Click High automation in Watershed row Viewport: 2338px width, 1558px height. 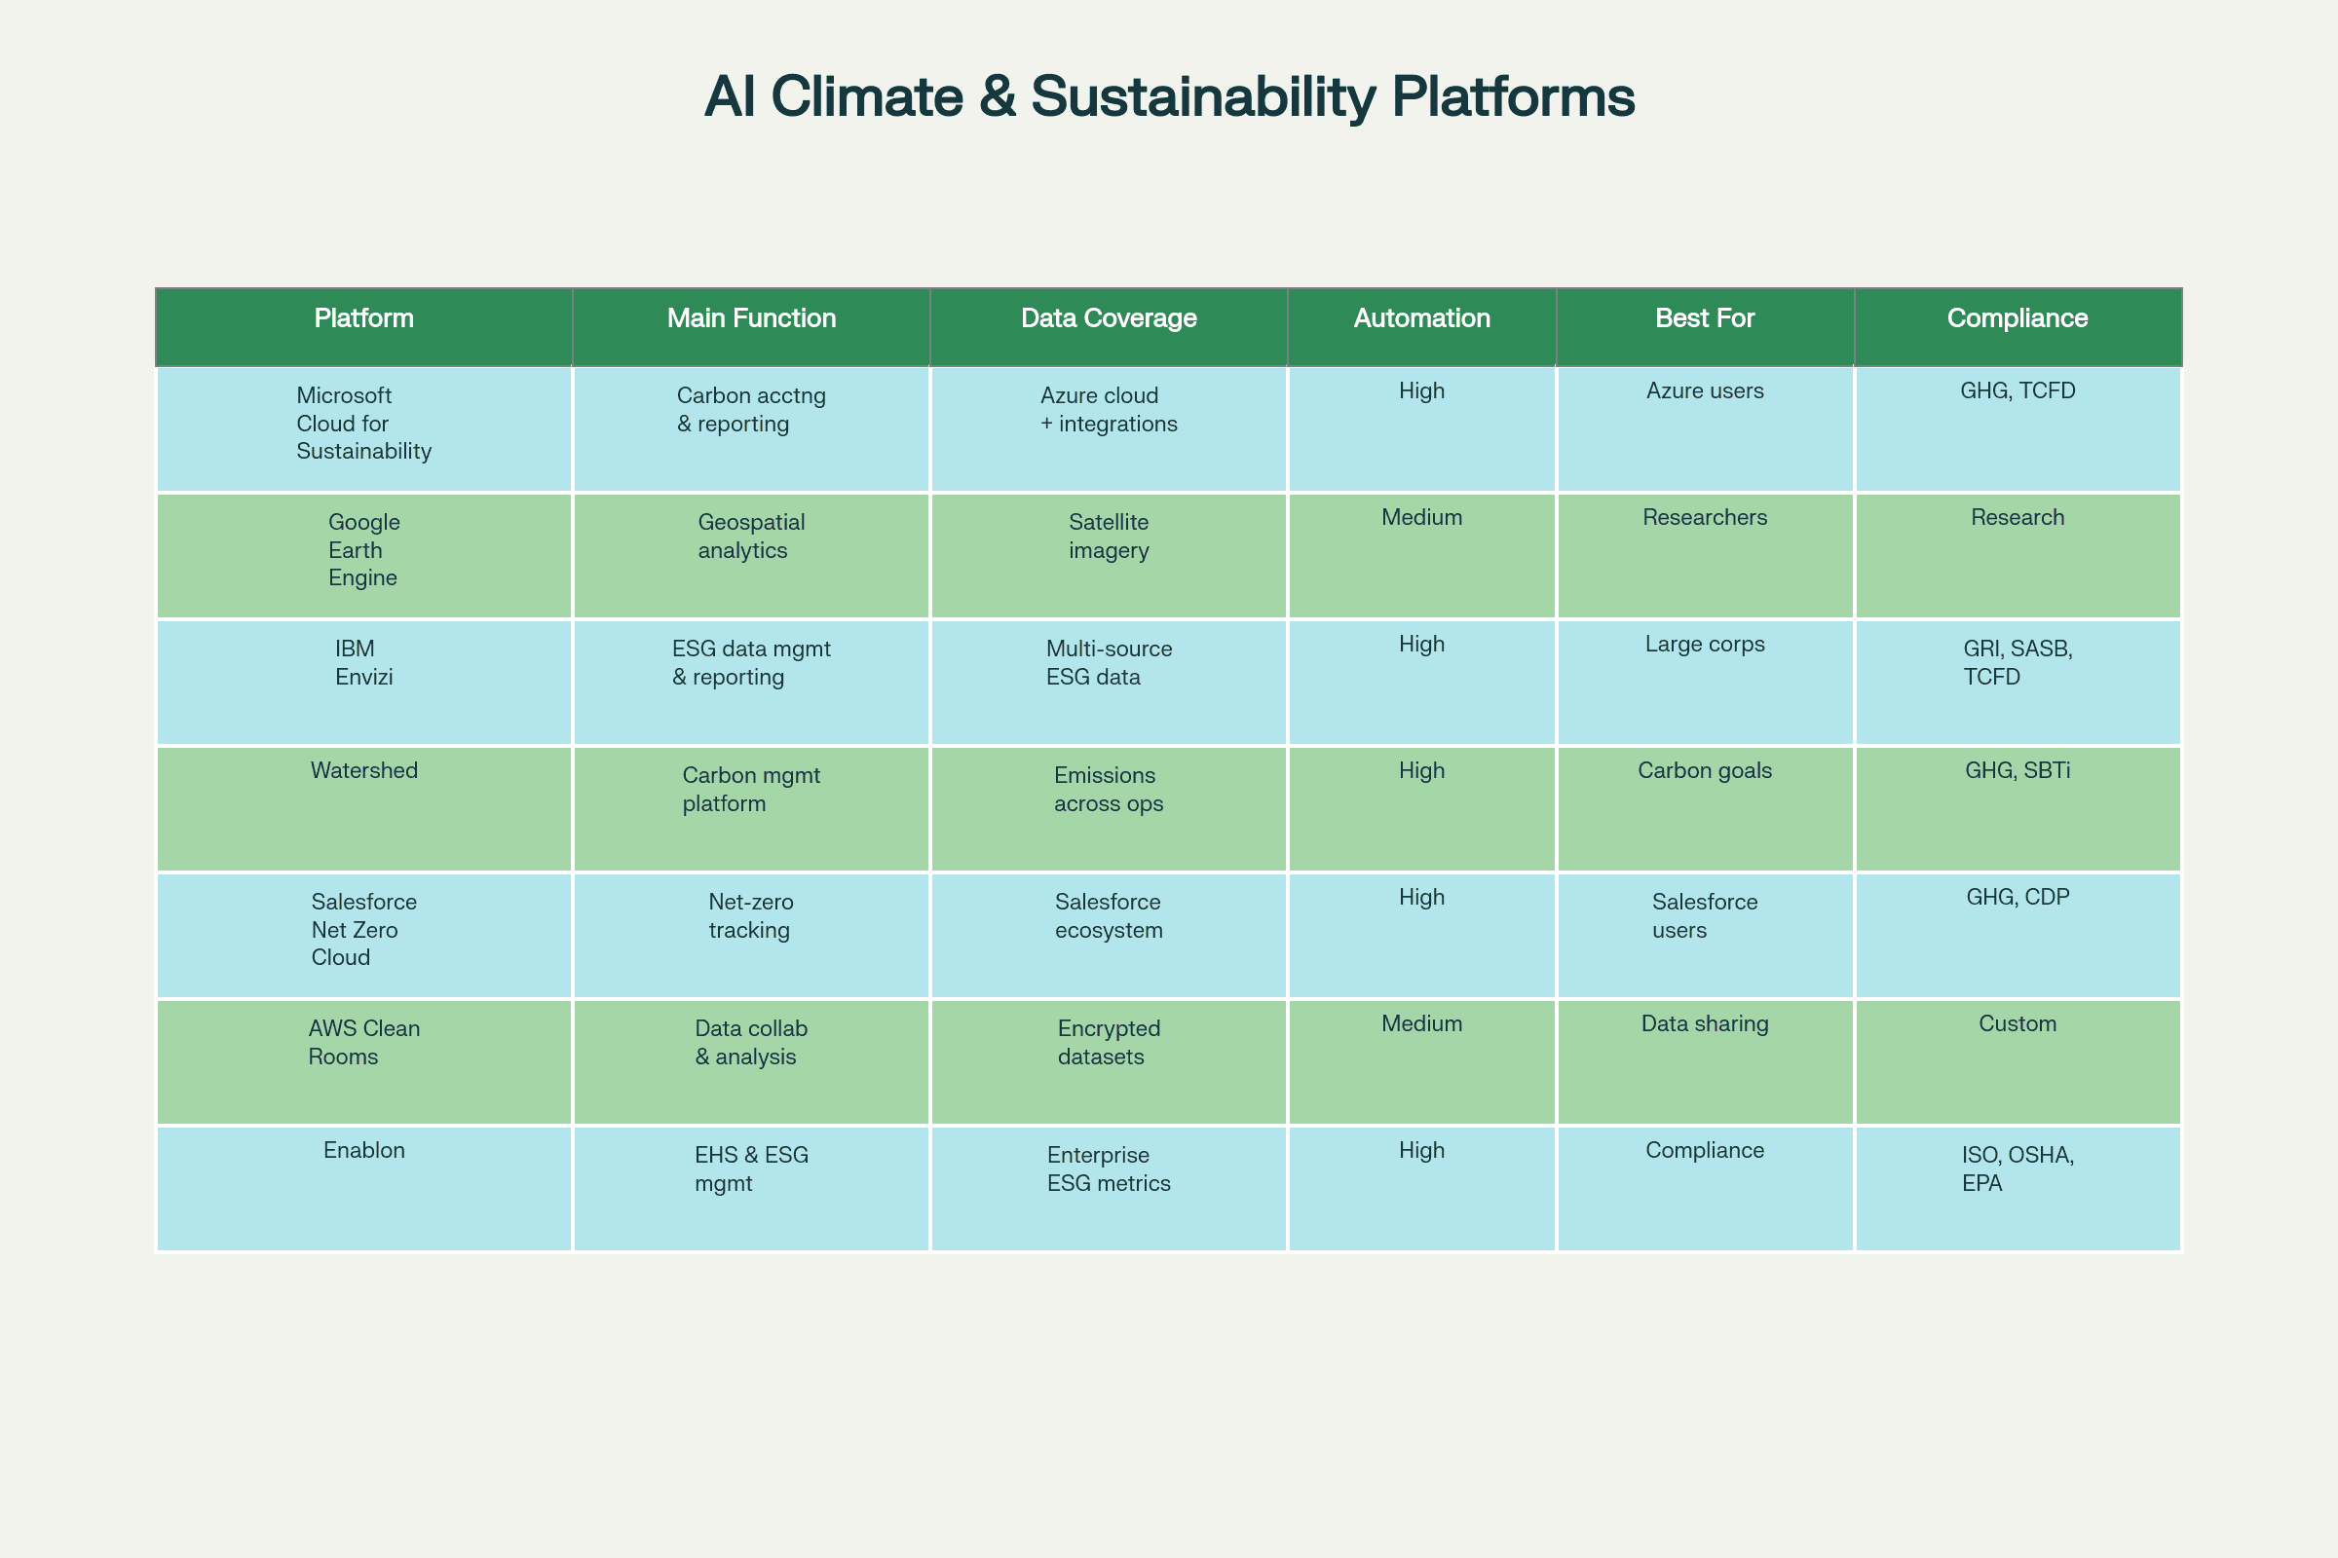pos(1422,809)
